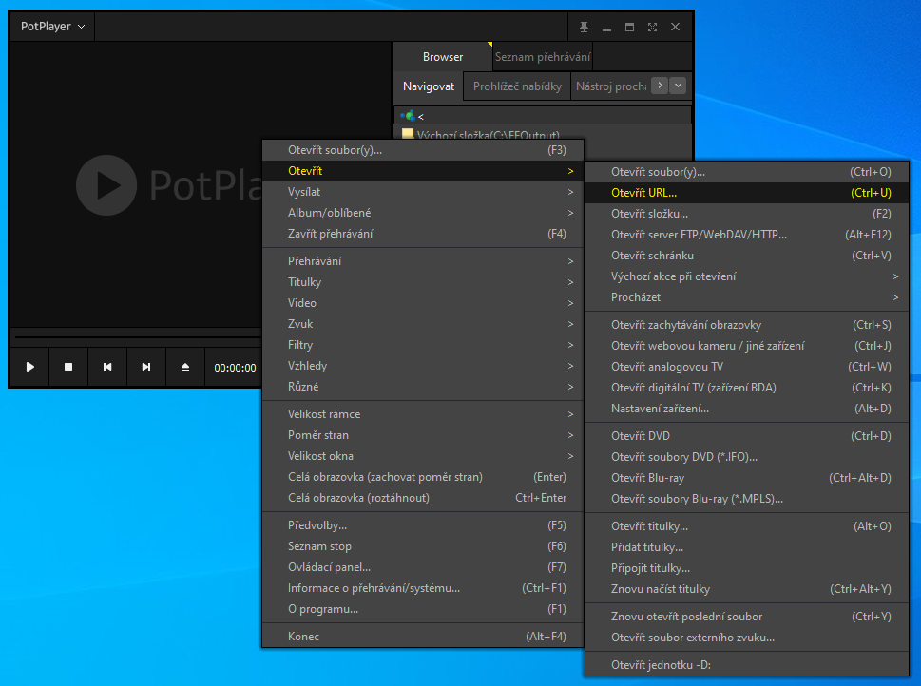Open the tab list dropdown arrow
Image resolution: width=921 pixels, height=686 pixels.
coord(678,86)
